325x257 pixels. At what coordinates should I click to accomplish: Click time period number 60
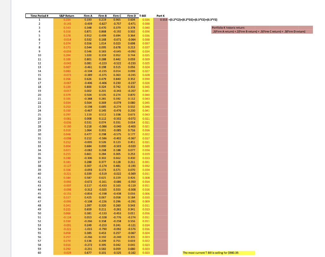tap(39, 253)
